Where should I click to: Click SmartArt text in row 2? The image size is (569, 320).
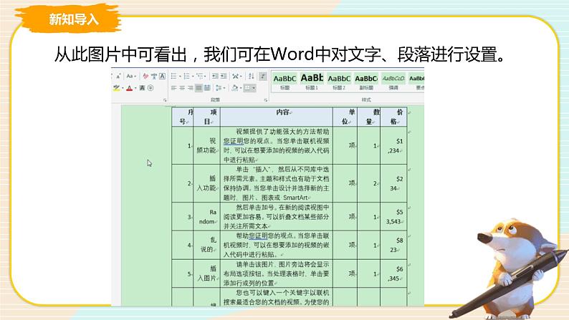(295, 198)
